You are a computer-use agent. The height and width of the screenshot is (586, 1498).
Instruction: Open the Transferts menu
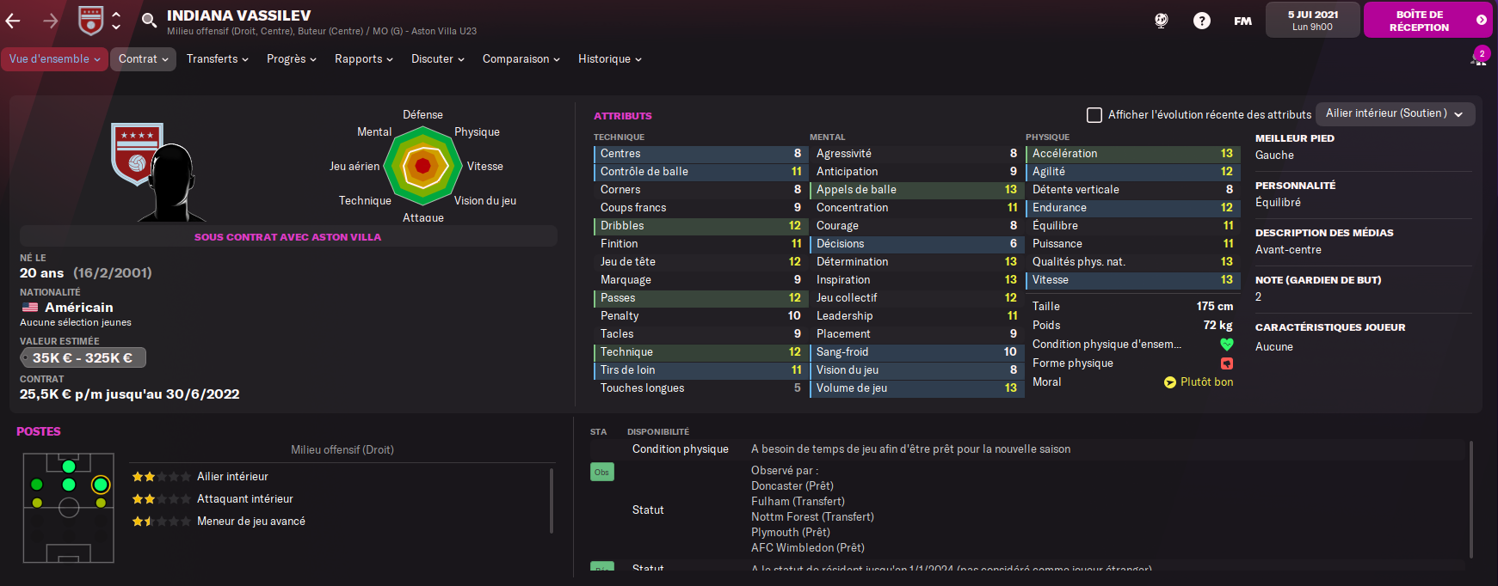pyautogui.click(x=217, y=59)
